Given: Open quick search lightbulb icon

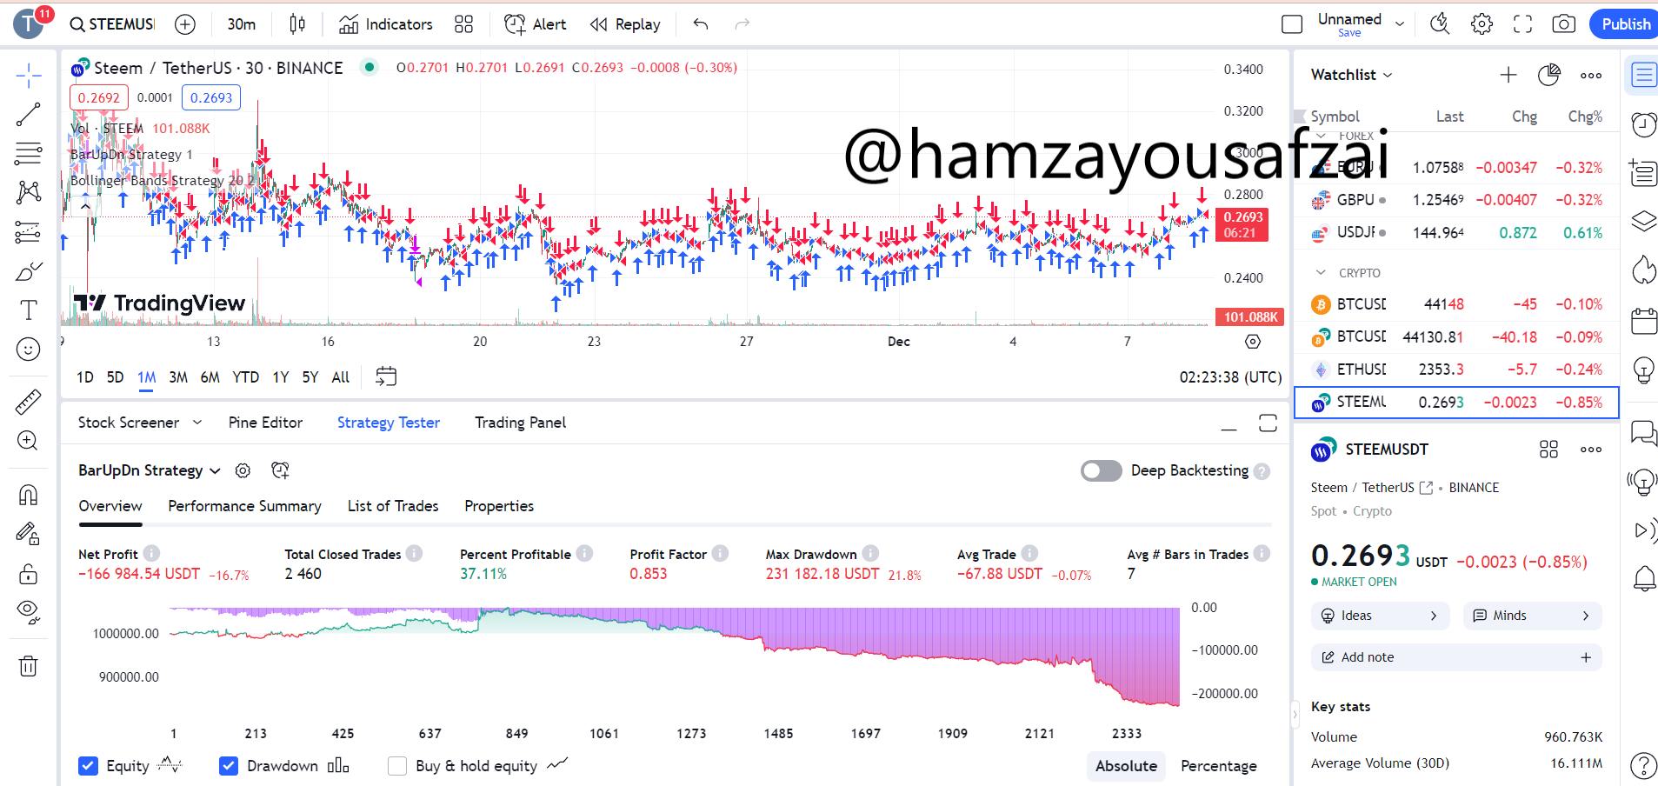Looking at the screenshot, I should pos(1440,24).
